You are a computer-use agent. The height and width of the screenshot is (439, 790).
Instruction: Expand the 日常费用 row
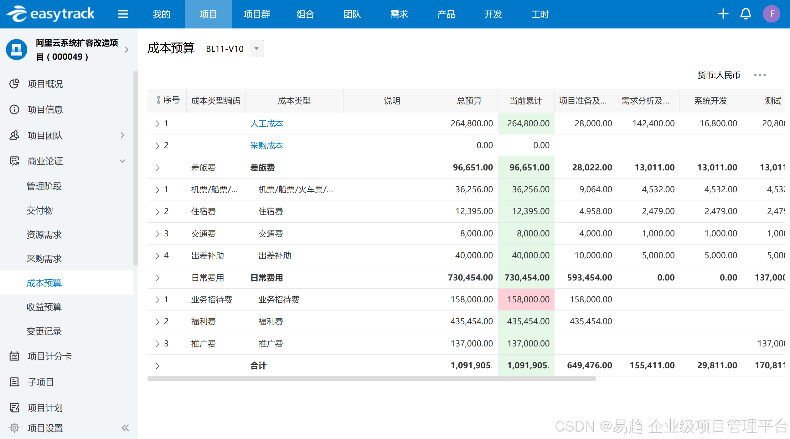point(157,278)
